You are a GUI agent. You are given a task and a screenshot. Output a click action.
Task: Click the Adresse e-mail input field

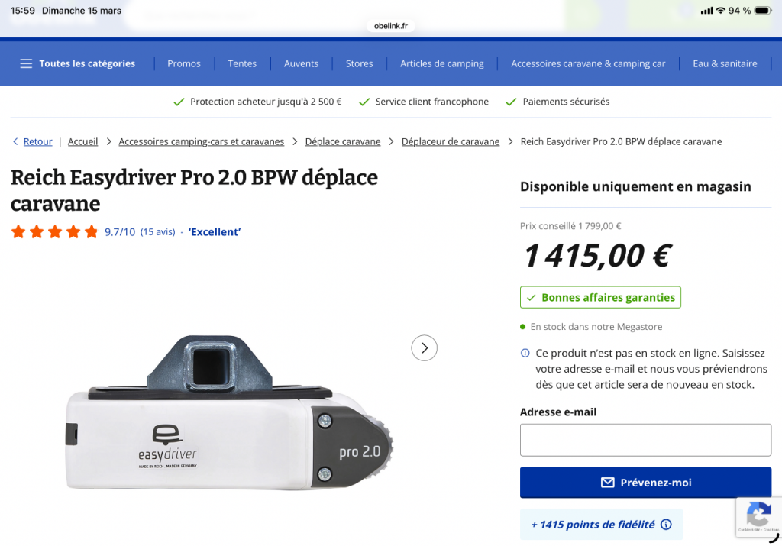click(x=645, y=440)
